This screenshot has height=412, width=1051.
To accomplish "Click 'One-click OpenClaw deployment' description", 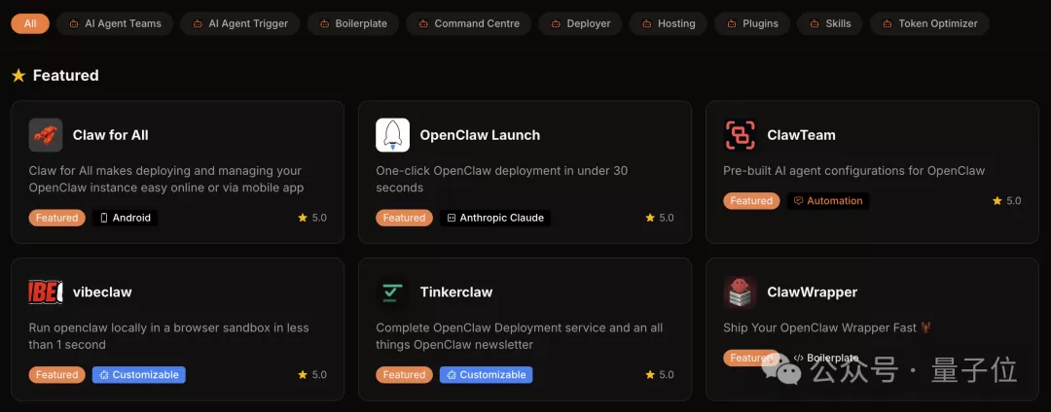I will pyautogui.click(x=501, y=179).
